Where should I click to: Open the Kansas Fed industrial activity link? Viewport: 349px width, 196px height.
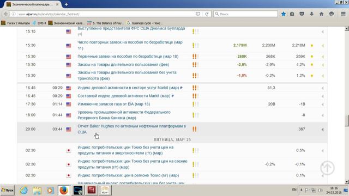pos(124,115)
